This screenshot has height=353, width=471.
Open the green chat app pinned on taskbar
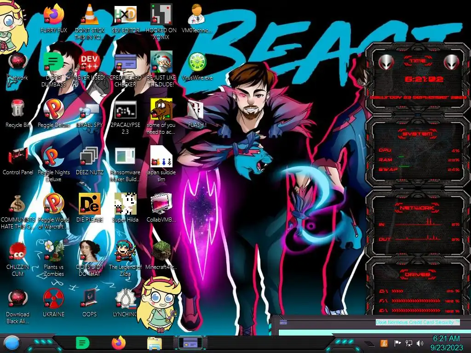click(x=82, y=343)
